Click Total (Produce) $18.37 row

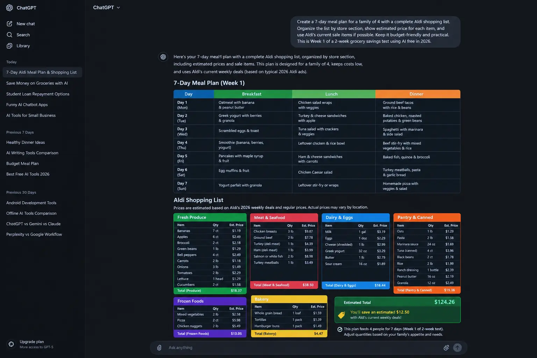tap(210, 291)
